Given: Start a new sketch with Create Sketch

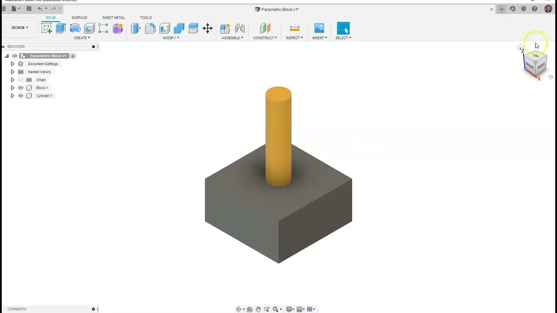Looking at the screenshot, I should click(47, 29).
